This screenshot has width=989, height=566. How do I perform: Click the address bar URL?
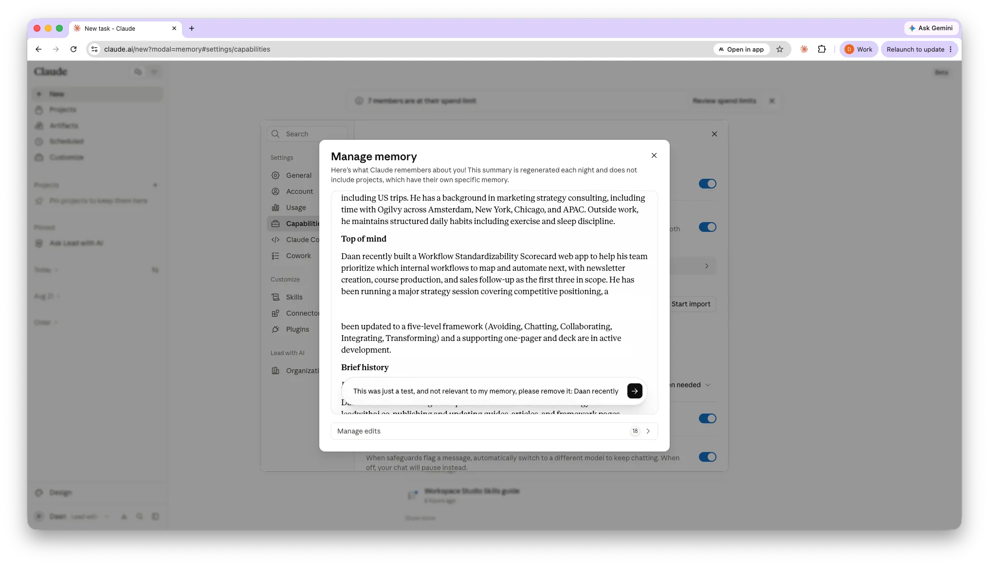click(187, 49)
